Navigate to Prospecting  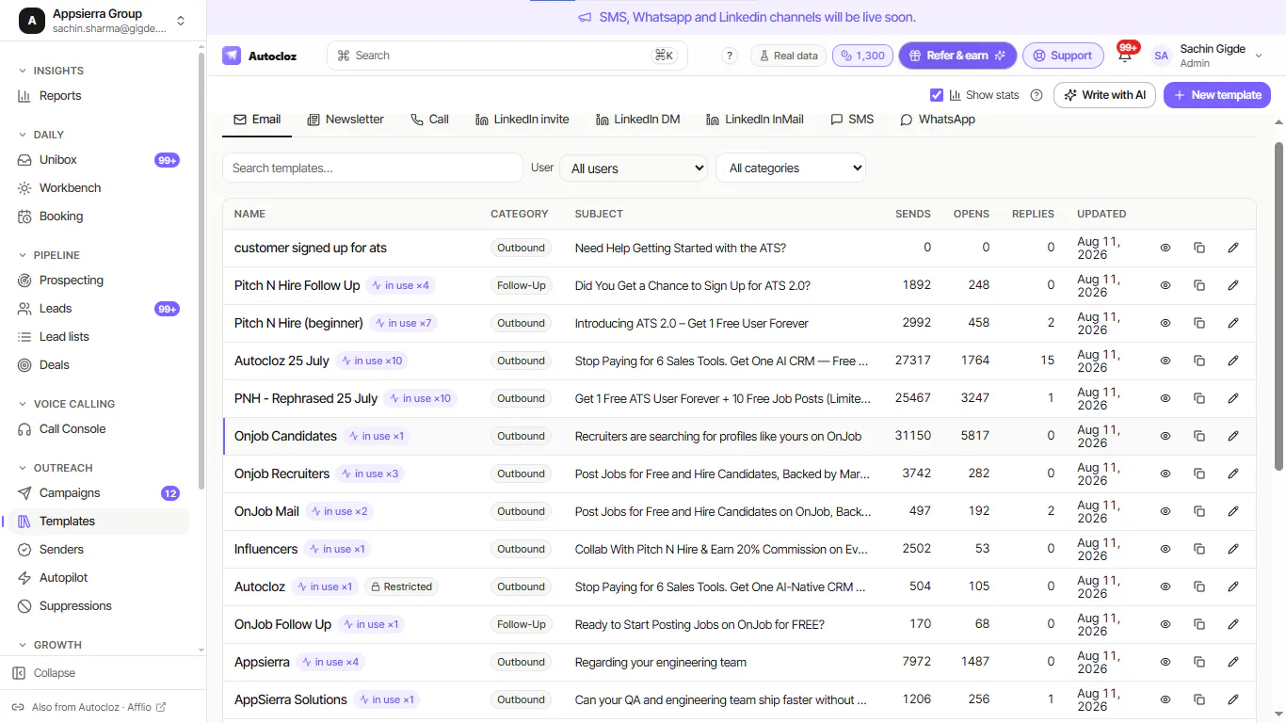(99, 281)
